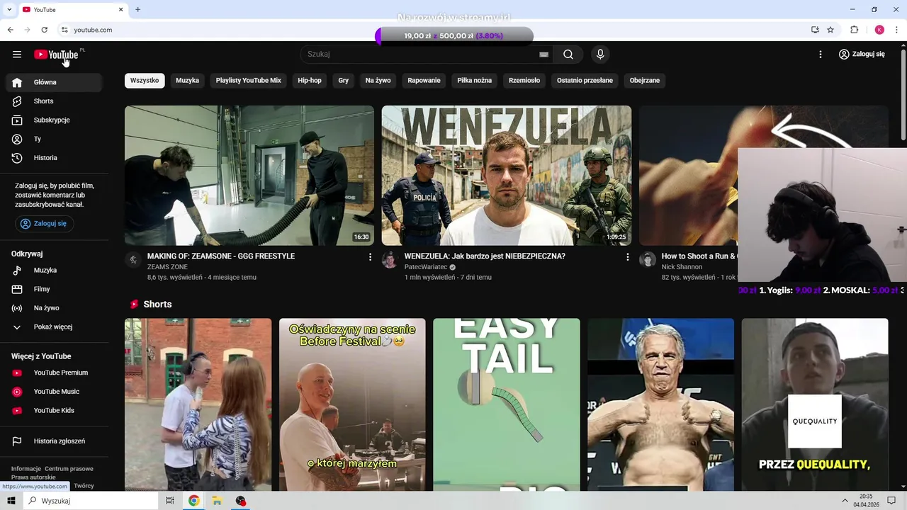Open ZEAMS ZONE channel avatar
The width and height of the screenshot is (907, 510).
[133, 260]
